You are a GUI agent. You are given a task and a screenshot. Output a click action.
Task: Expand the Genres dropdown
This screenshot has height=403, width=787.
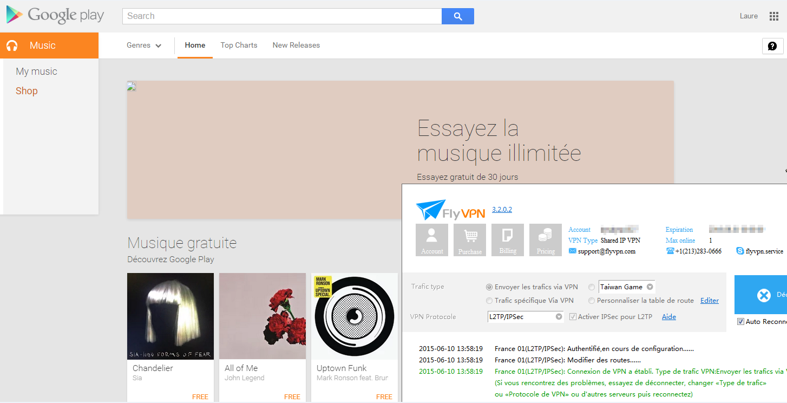144,45
